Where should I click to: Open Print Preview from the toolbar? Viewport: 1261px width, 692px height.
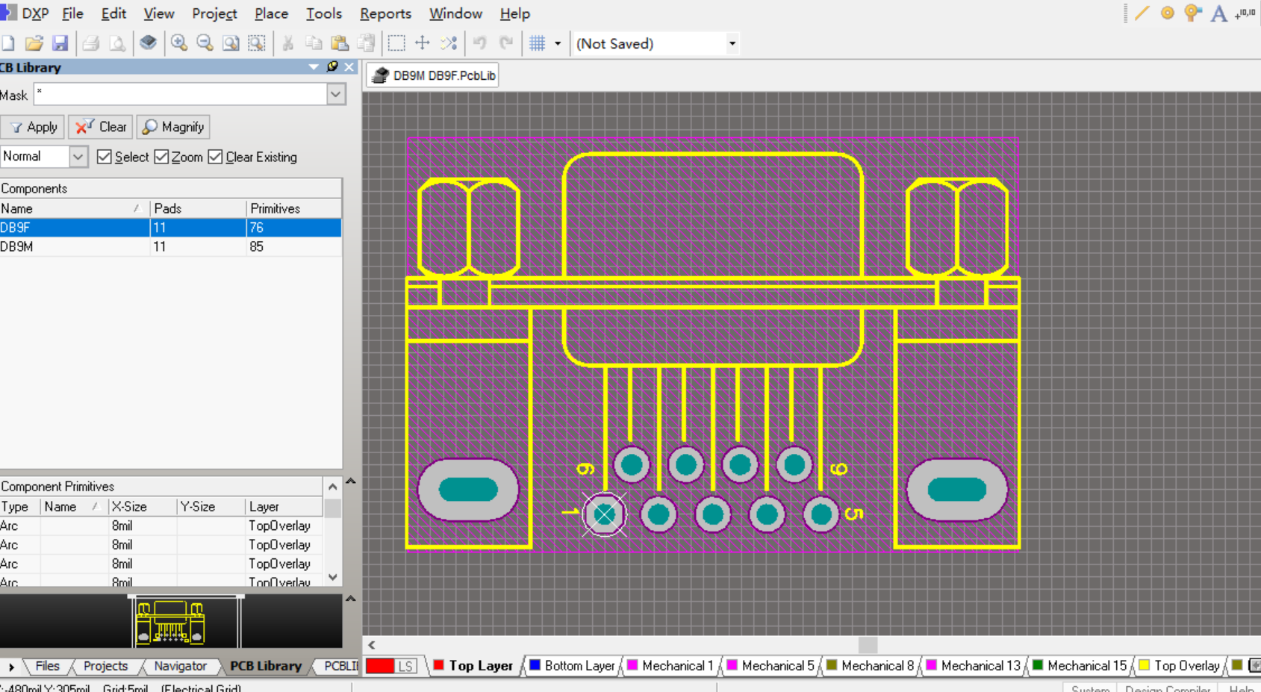pos(117,43)
